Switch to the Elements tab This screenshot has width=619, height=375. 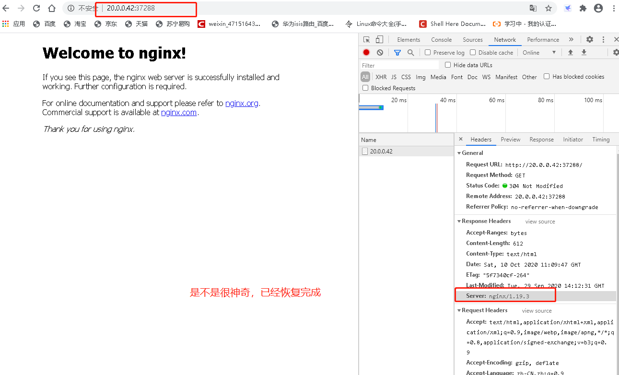click(409, 40)
